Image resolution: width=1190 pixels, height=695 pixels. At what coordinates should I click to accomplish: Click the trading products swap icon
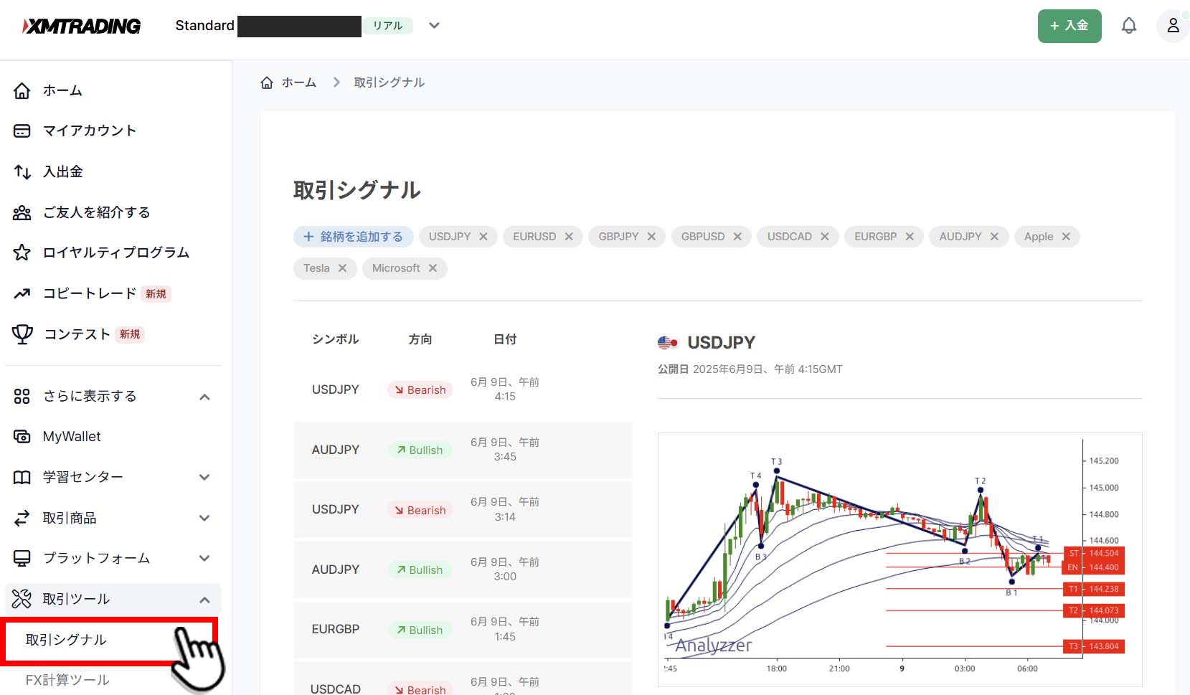(22, 518)
